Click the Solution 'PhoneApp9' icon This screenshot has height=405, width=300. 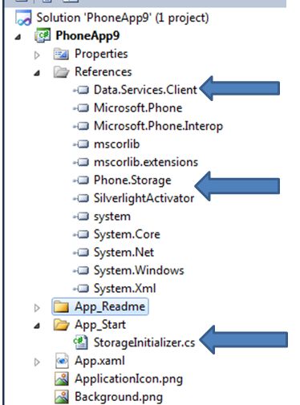23,18
